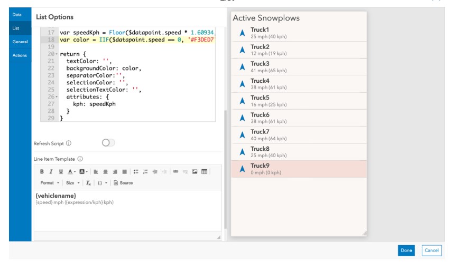Apply underline formatting in template editor
This screenshot has width=453, height=262.
(61, 171)
